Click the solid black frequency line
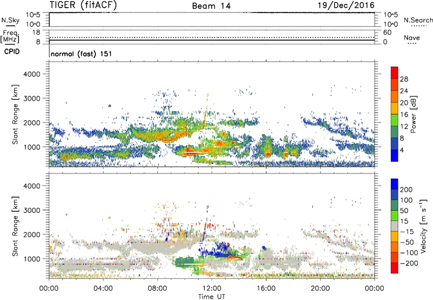Viewport: 433px width, 300px height. [212, 40]
